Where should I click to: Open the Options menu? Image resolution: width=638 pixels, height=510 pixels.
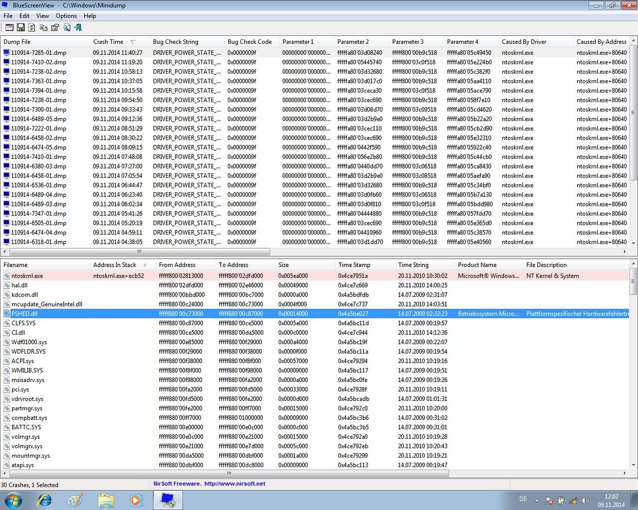[x=66, y=16]
